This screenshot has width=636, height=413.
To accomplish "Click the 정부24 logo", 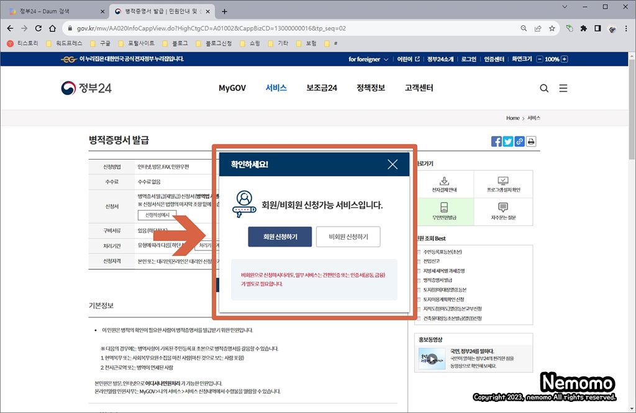I will [x=86, y=88].
